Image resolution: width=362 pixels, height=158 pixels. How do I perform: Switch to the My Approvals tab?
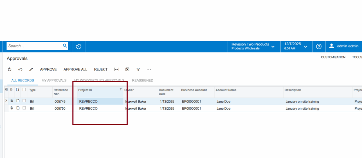point(54,80)
